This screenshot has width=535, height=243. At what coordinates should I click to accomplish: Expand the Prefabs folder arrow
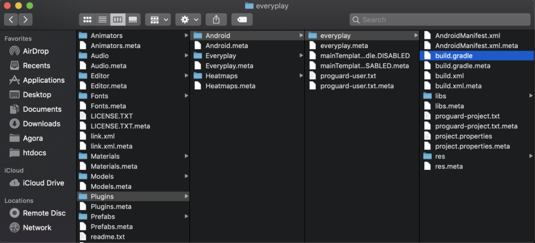click(187, 216)
